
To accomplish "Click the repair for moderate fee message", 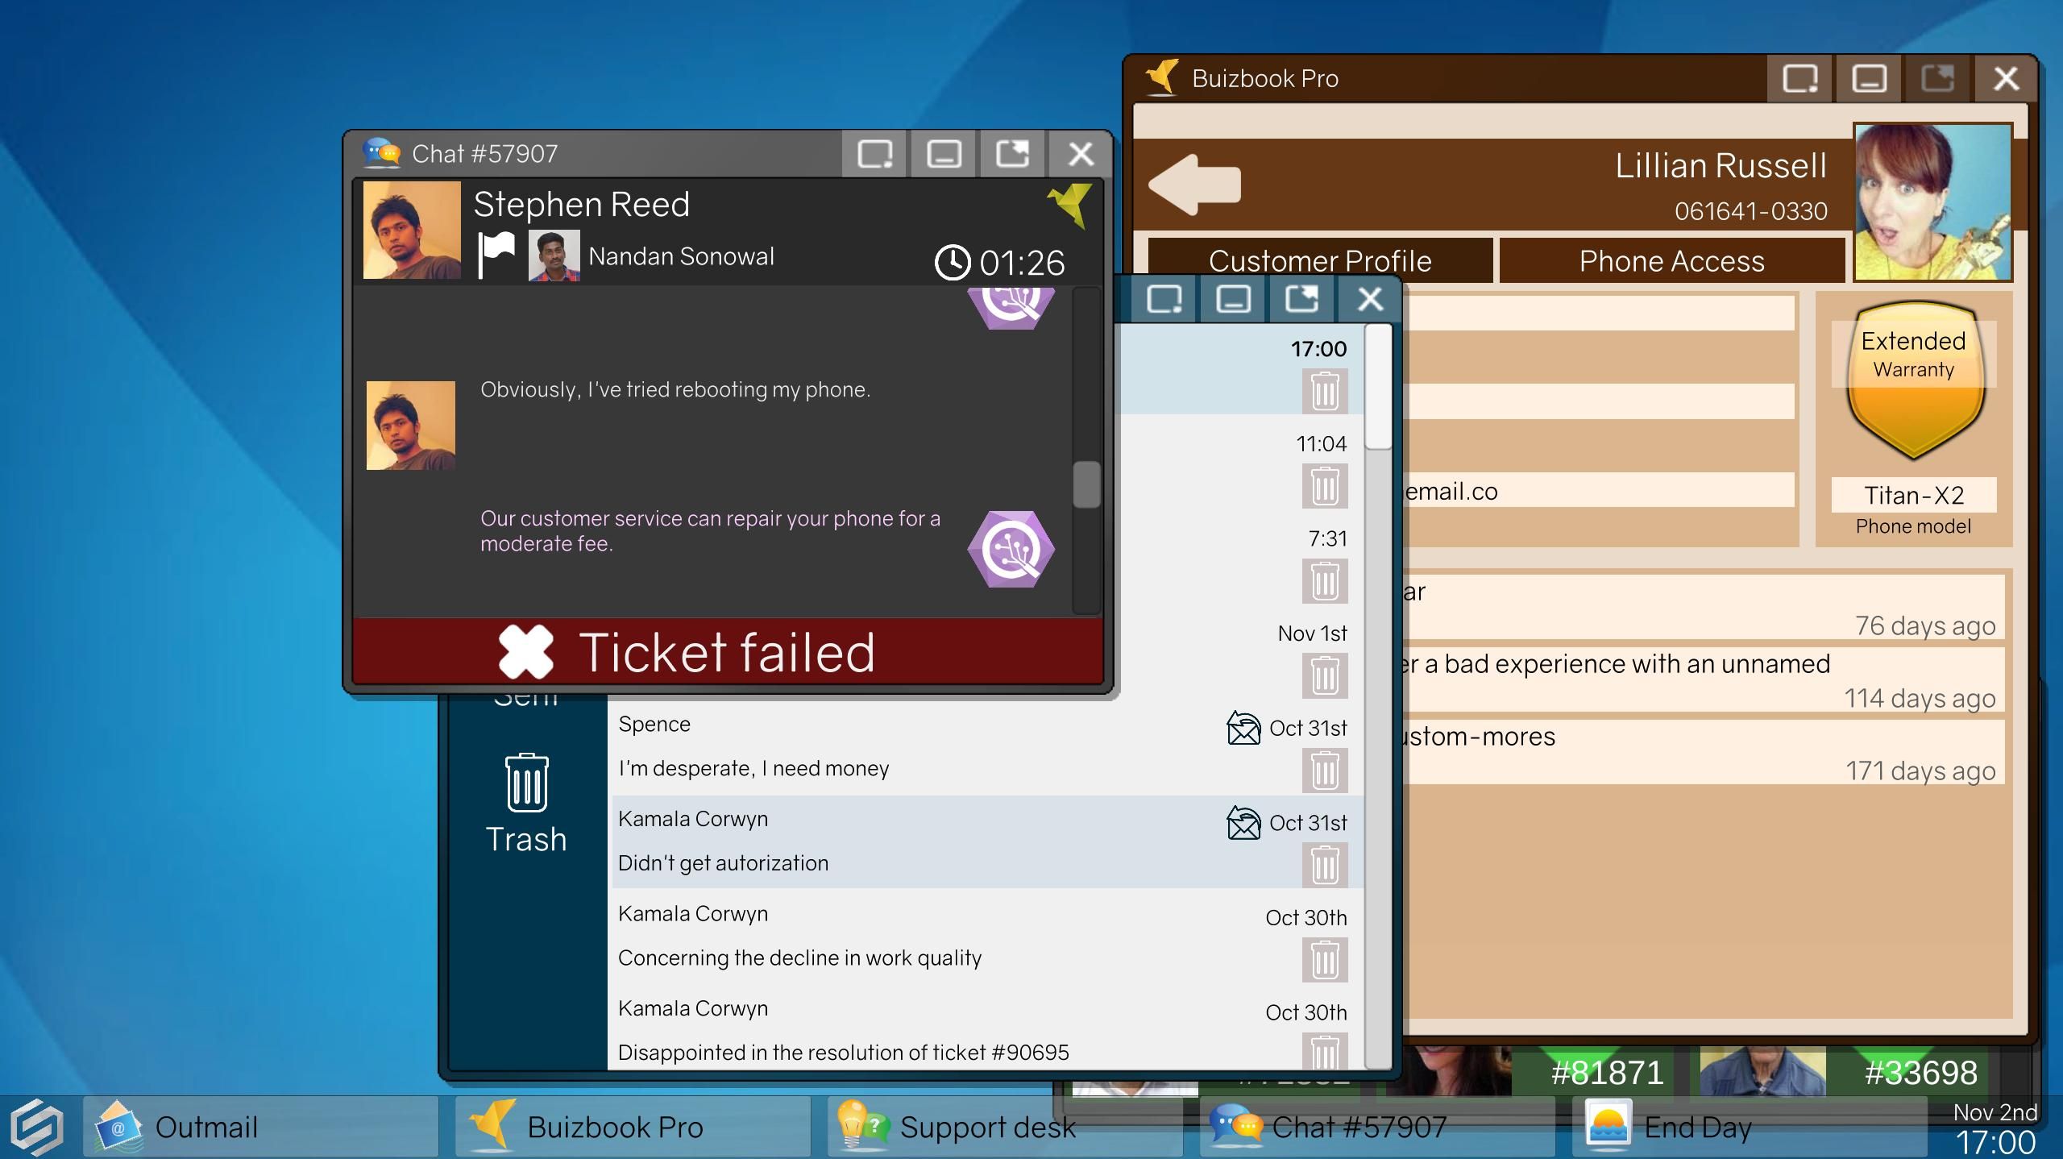I will [710, 530].
